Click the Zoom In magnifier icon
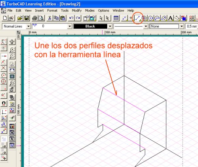 point(12,50)
